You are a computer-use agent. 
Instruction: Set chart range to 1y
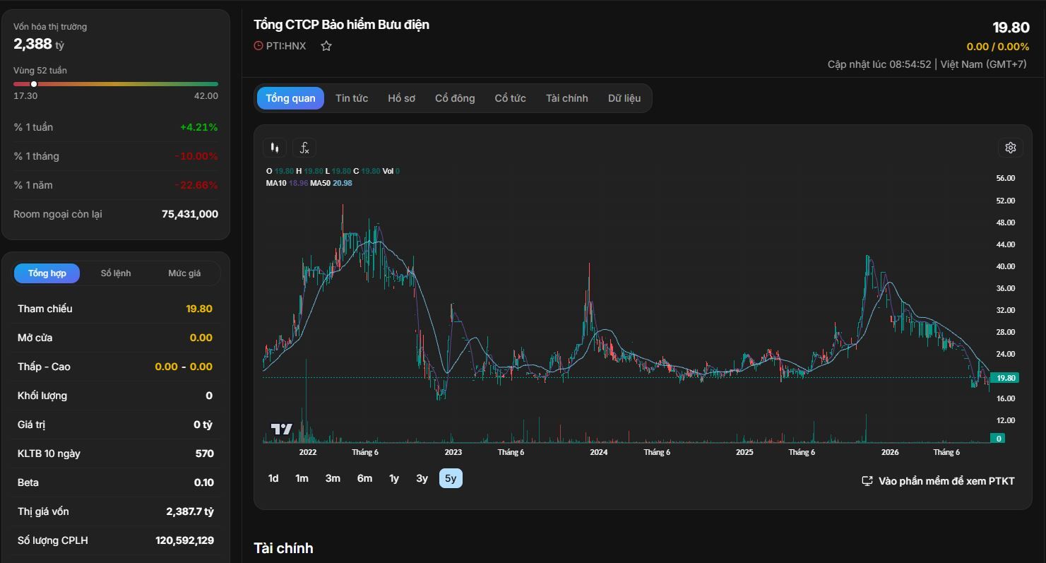click(x=394, y=478)
